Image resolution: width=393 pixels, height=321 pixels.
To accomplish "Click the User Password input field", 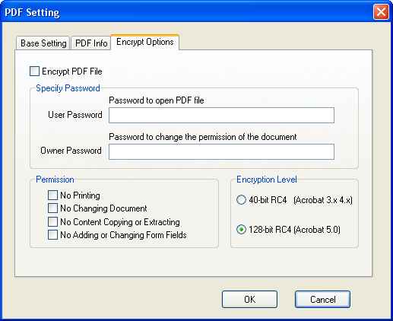I will (221, 116).
